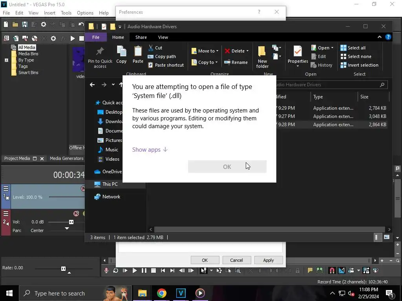Open track 1 hamburger menu
Image resolution: width=402 pixels, height=301 pixels.
pos(6,189)
